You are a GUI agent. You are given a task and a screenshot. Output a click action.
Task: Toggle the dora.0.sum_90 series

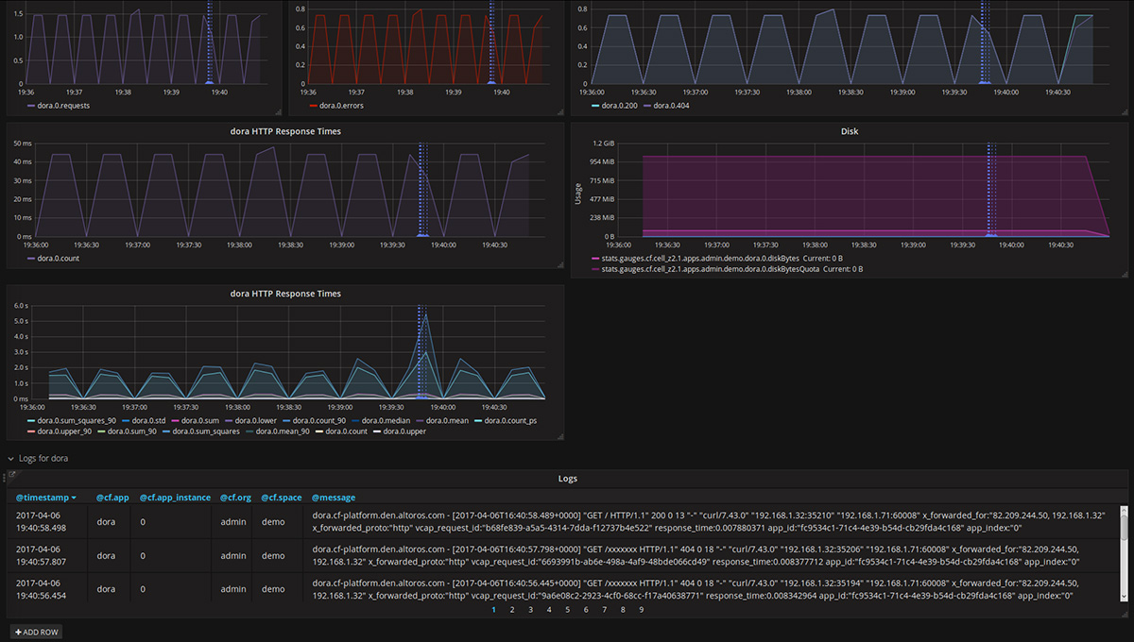(x=133, y=431)
